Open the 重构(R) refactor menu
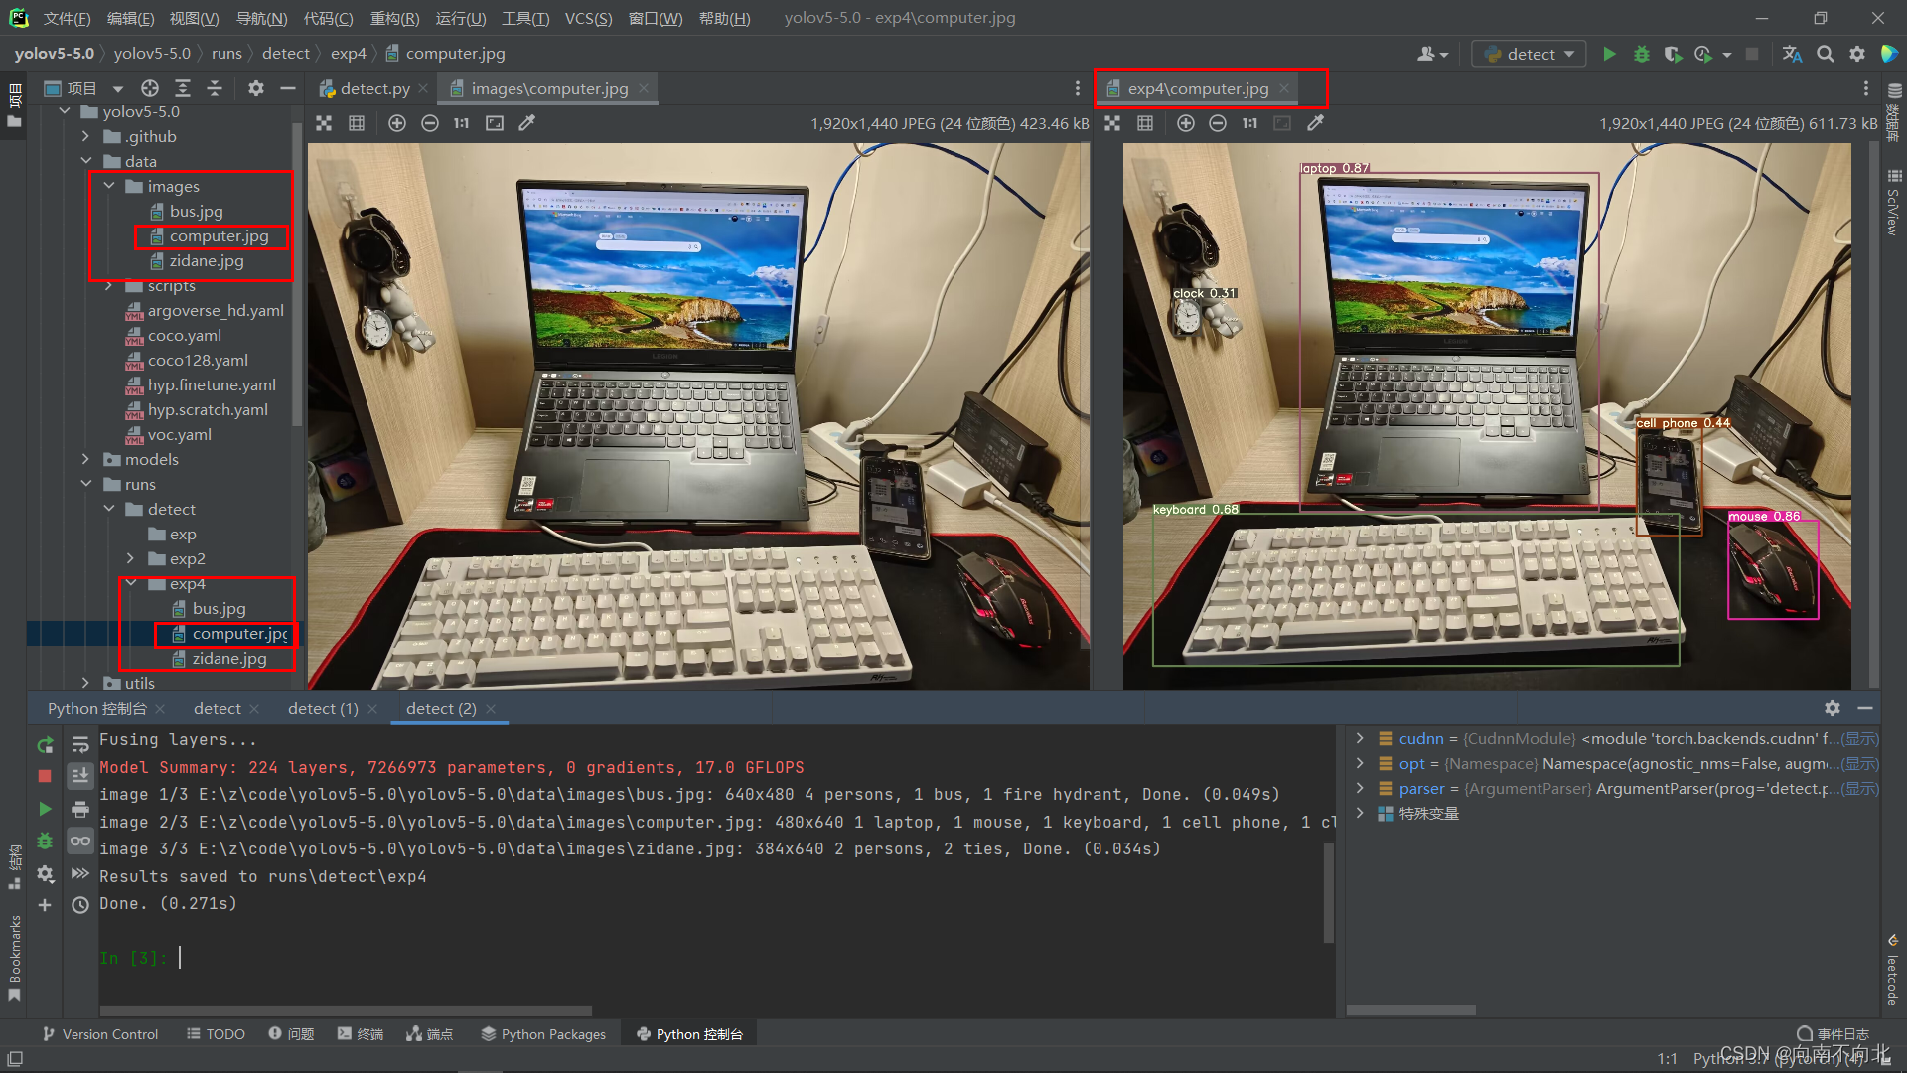The image size is (1907, 1073). pos(394,18)
